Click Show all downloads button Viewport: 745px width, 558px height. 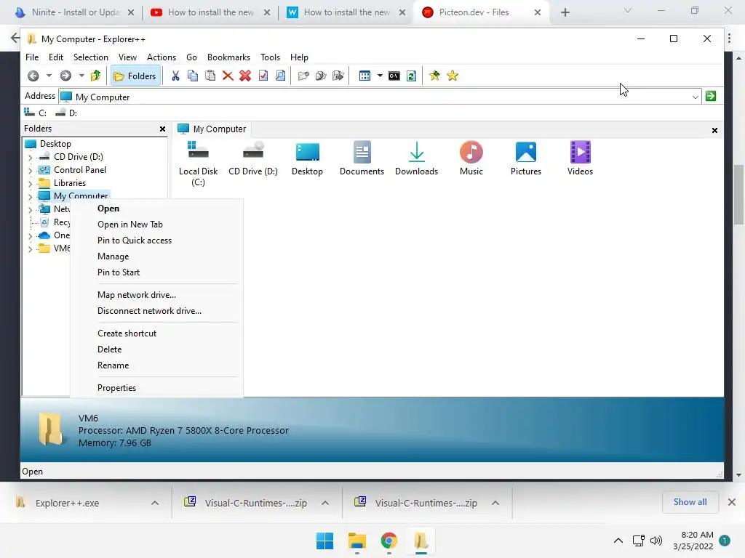pos(690,502)
